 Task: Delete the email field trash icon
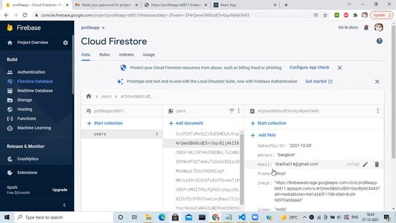[377, 164]
